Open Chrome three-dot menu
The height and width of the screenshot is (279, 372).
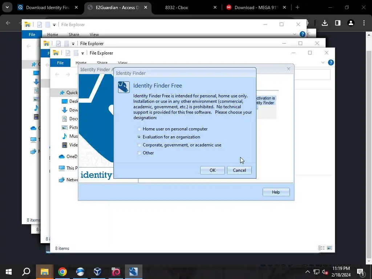tap(364, 23)
